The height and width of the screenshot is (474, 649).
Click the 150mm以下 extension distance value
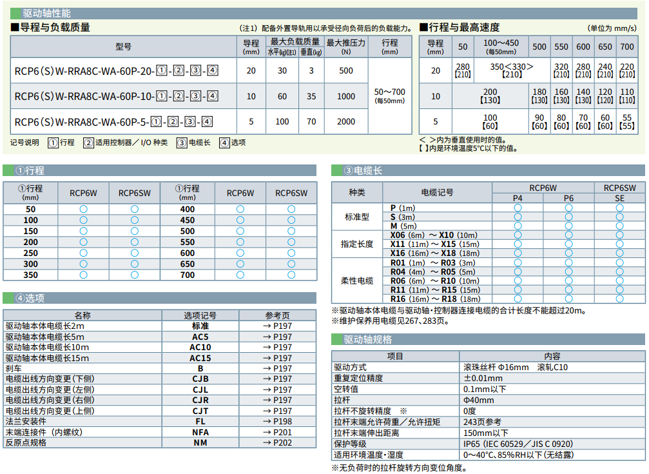click(485, 433)
